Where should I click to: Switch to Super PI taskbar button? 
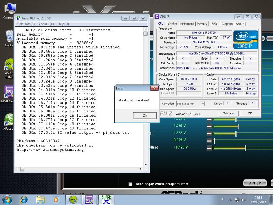point(106,200)
